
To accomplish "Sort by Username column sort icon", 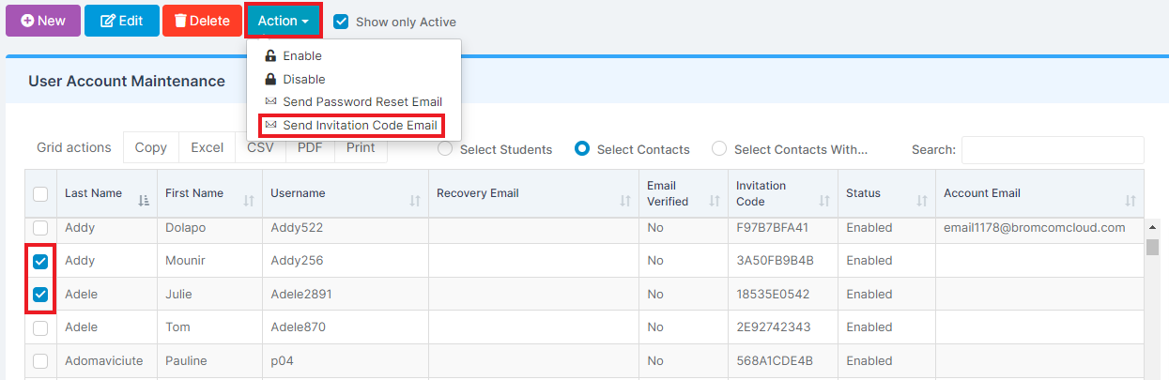I will point(415,200).
